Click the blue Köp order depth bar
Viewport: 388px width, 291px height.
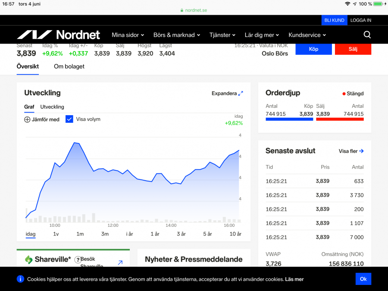tap(289, 119)
